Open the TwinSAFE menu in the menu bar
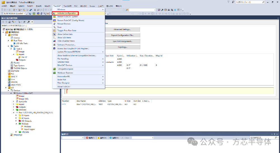This screenshot has height=153, width=280. tap(67, 6)
